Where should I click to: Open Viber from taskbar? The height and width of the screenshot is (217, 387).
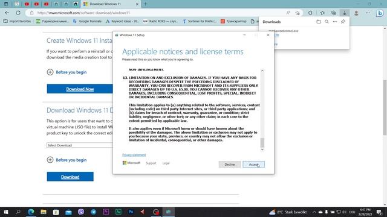81,212
